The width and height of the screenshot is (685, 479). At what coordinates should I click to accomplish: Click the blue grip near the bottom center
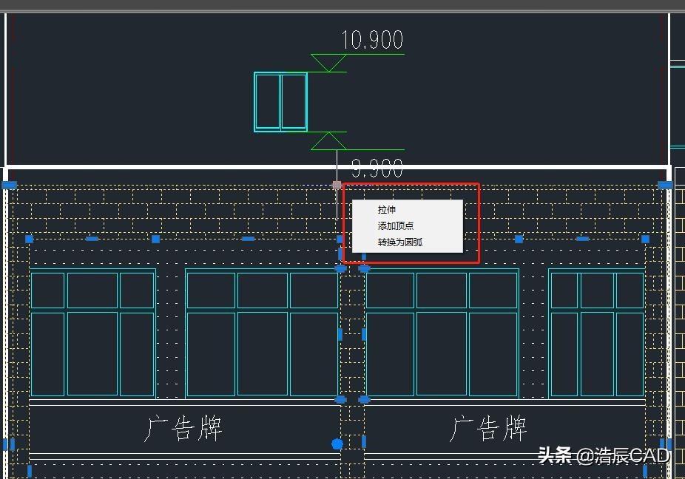coord(337,444)
